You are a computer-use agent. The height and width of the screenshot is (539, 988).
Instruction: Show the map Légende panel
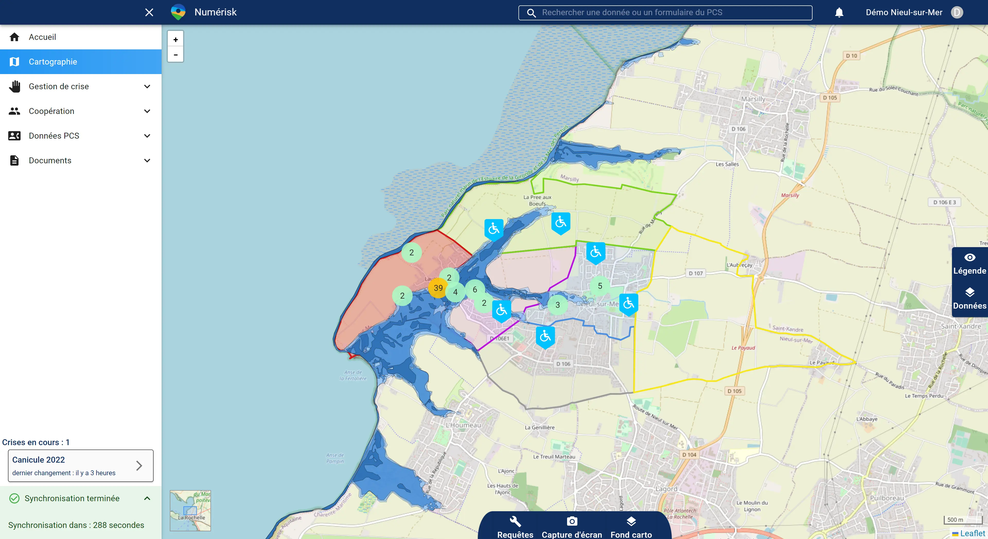pyautogui.click(x=969, y=265)
